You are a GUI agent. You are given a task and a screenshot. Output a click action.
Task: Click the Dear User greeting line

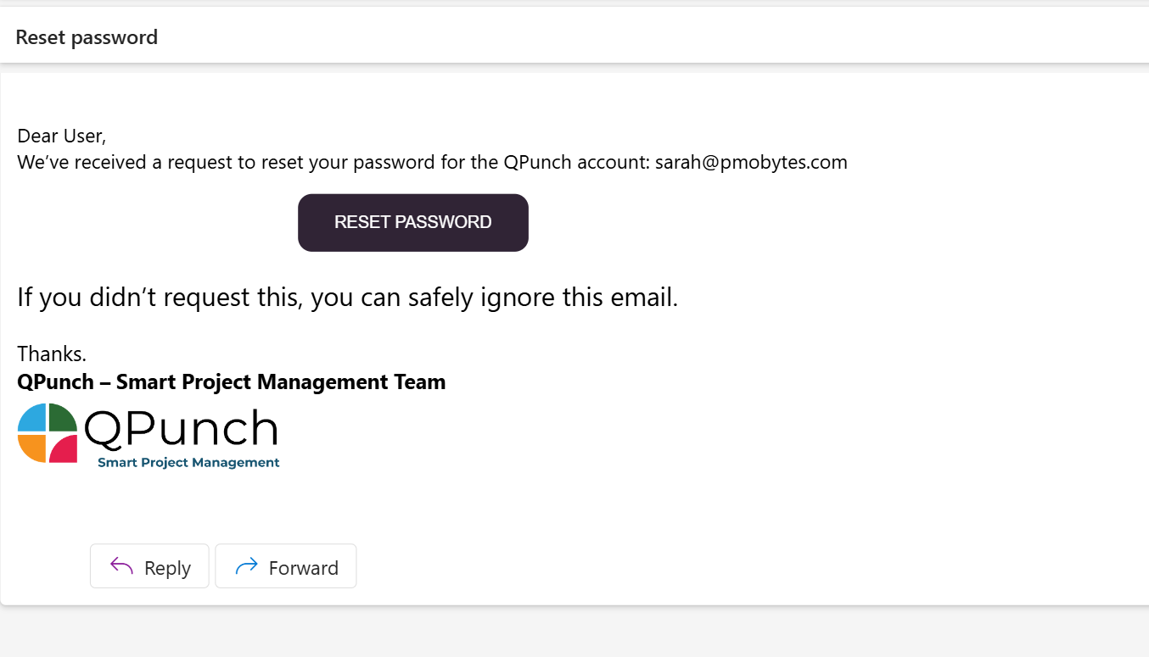click(62, 136)
